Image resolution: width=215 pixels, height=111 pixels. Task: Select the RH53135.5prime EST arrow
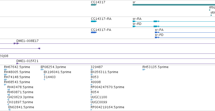144,70
